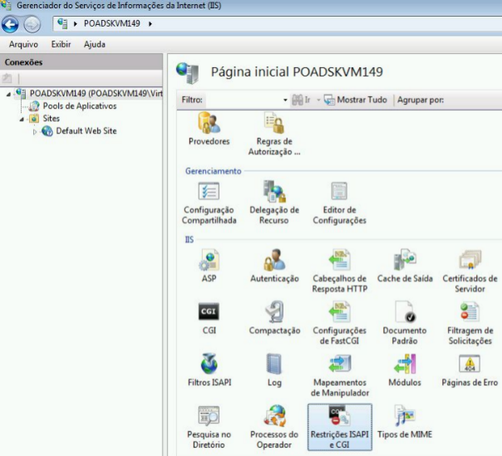This screenshot has width=502, height=456.
Task: Open the Exibir menu
Action: [x=61, y=44]
